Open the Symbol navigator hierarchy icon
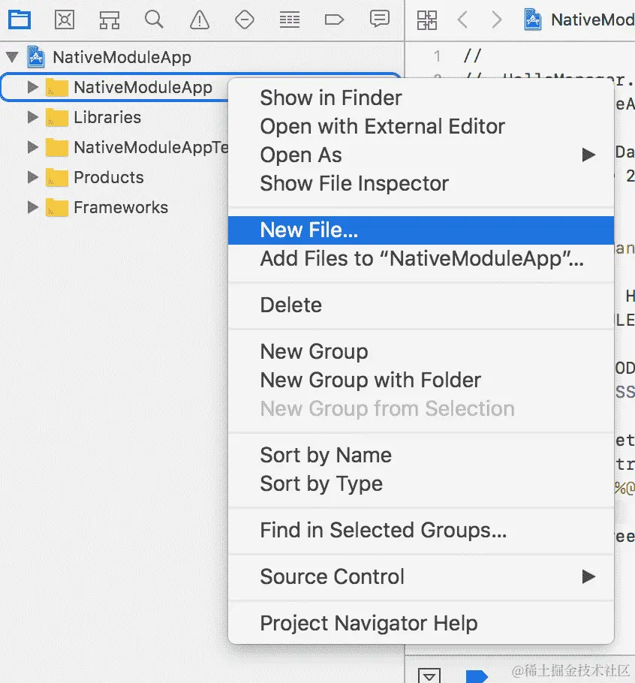635x683 pixels. pos(110,20)
